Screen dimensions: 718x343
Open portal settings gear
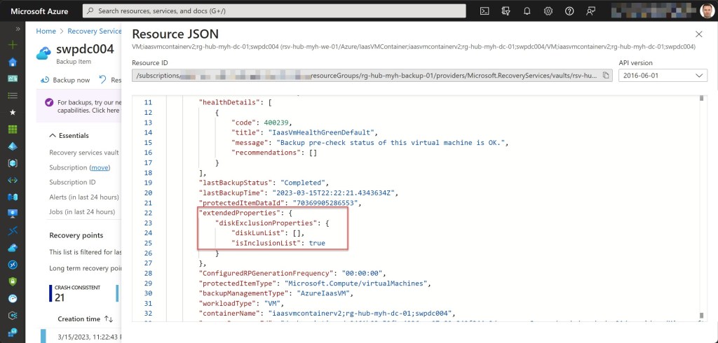548,11
